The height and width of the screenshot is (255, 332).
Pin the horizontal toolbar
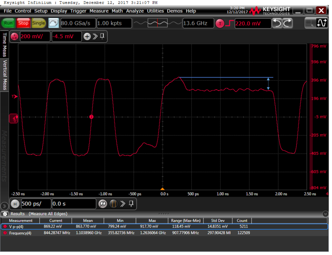[x=131, y=204]
